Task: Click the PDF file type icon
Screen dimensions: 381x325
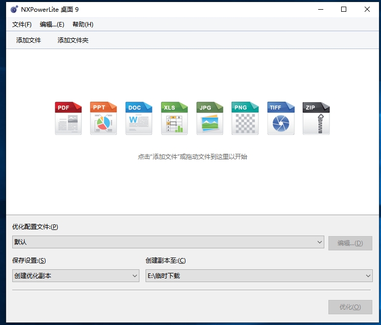Action: tap(68, 118)
